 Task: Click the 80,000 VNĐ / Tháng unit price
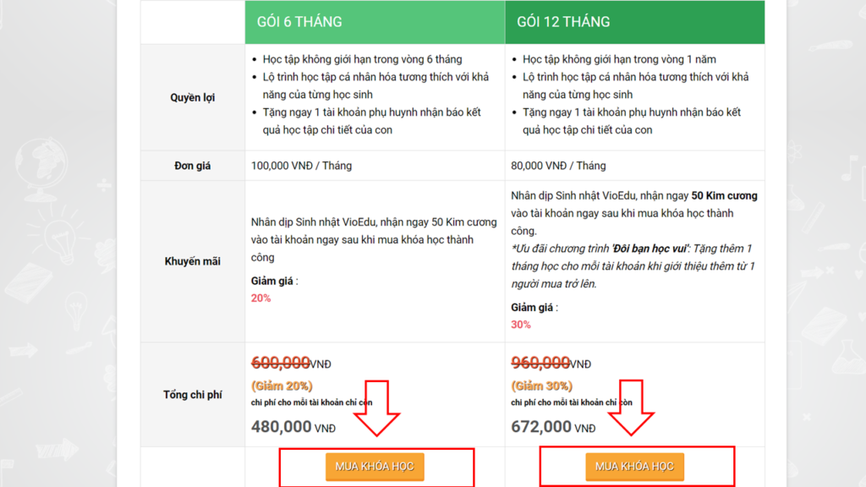tap(558, 166)
